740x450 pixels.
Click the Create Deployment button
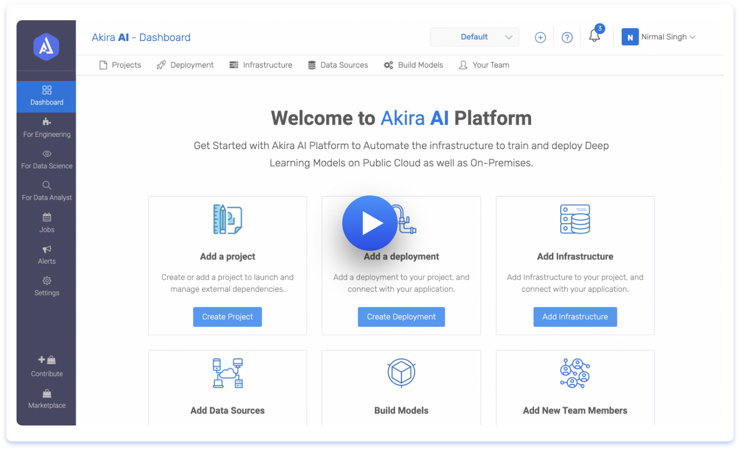(401, 317)
